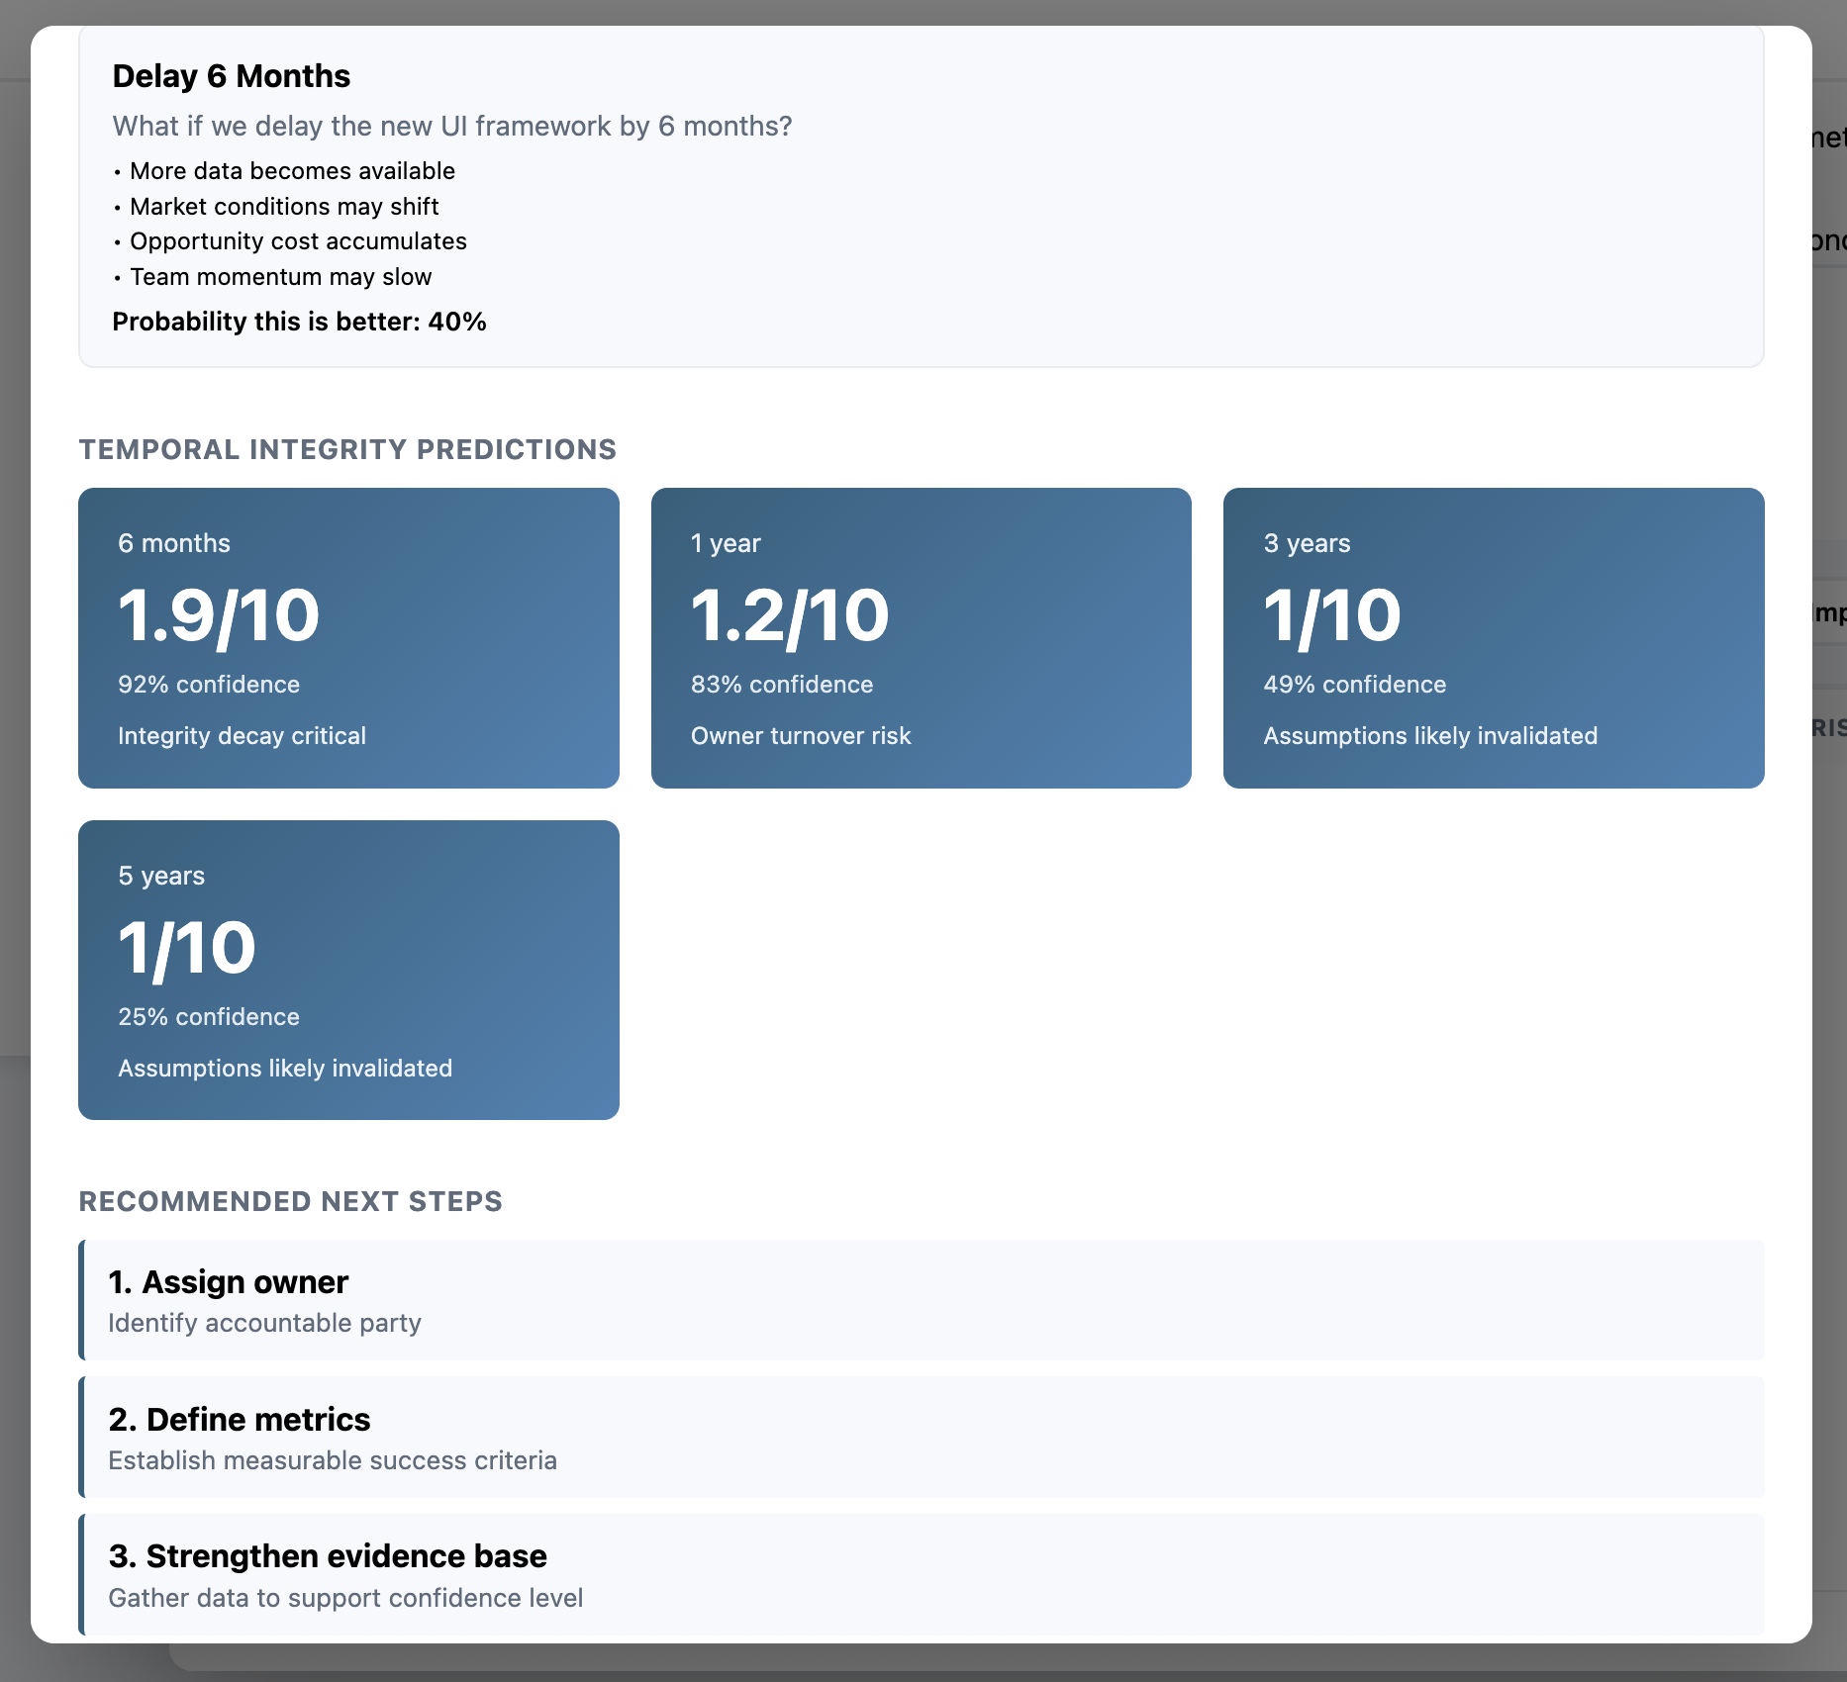Click the Temporal Integrity Predictions heading

coord(347,449)
